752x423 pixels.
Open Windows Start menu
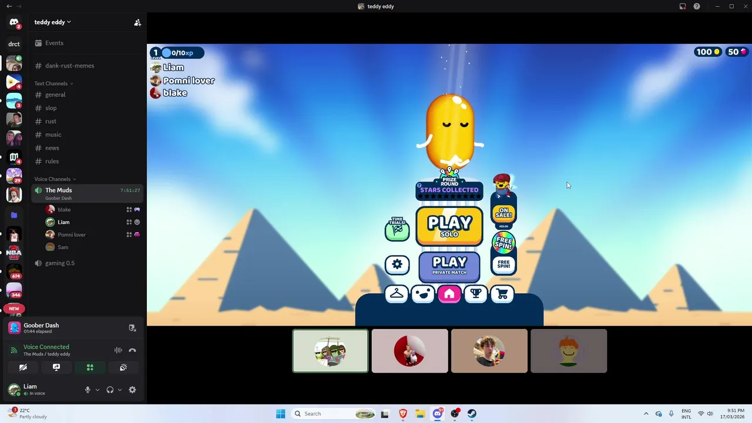[x=280, y=414]
